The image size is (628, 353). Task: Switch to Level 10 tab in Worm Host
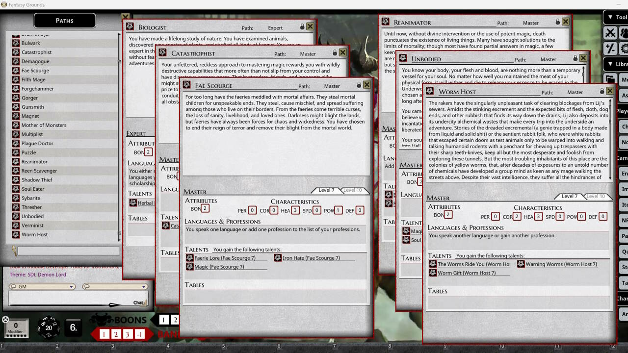[596, 196]
